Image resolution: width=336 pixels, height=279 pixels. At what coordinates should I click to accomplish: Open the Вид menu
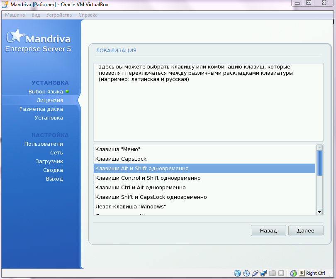point(36,15)
